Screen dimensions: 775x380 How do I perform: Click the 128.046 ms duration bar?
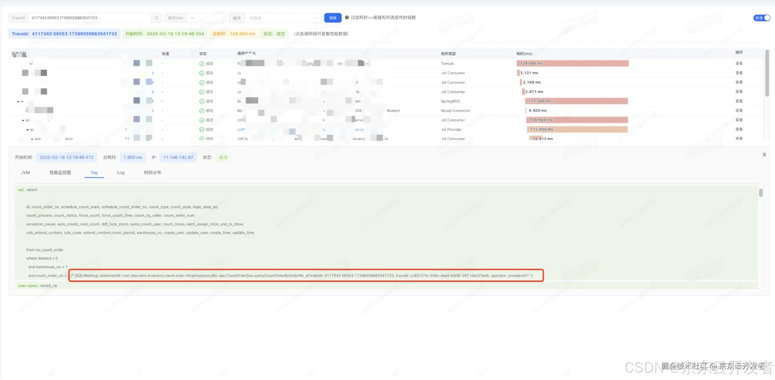point(572,64)
